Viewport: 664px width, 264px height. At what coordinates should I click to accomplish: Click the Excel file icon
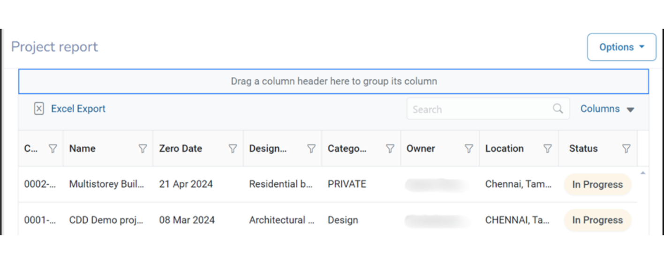39,109
